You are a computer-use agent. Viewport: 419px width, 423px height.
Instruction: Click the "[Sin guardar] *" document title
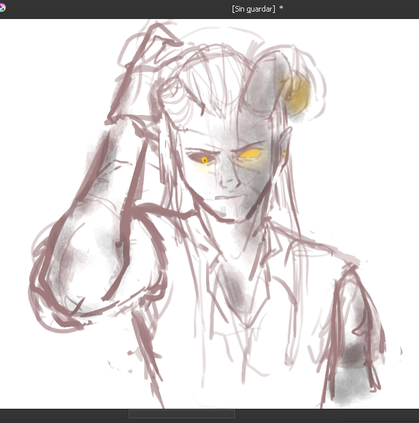[x=257, y=9]
